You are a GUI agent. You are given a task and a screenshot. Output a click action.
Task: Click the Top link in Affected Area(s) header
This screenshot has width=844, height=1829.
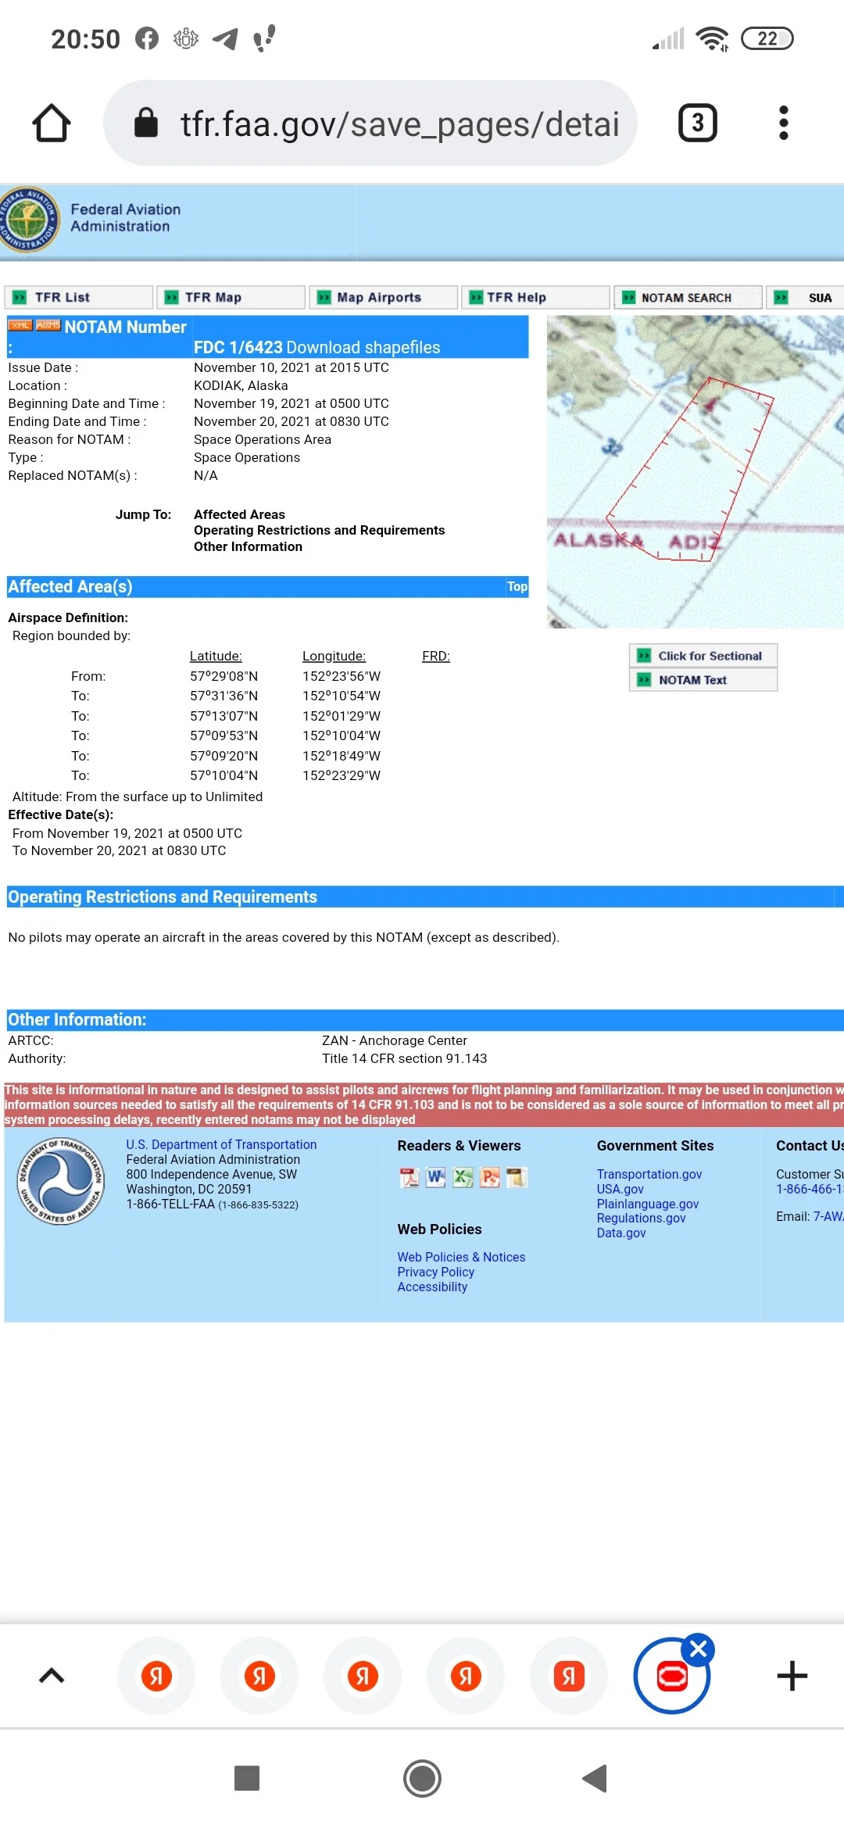click(517, 586)
